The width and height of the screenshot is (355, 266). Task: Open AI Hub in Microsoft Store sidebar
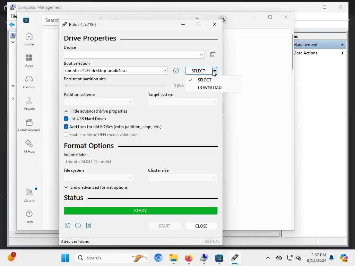[x=29, y=147]
